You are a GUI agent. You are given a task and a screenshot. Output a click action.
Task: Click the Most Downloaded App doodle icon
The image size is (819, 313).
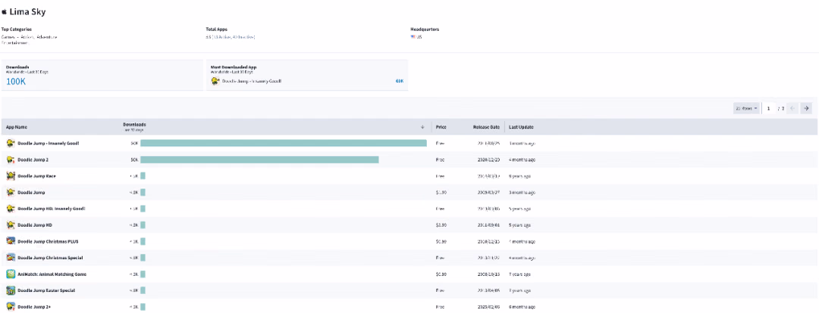(x=215, y=81)
